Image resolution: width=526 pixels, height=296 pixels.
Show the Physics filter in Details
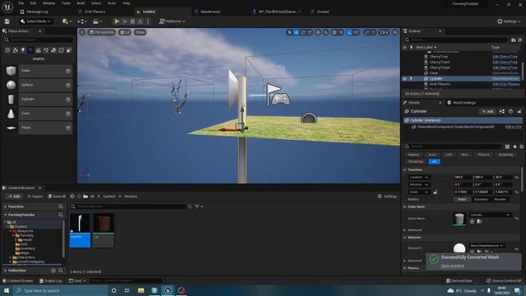483,155
